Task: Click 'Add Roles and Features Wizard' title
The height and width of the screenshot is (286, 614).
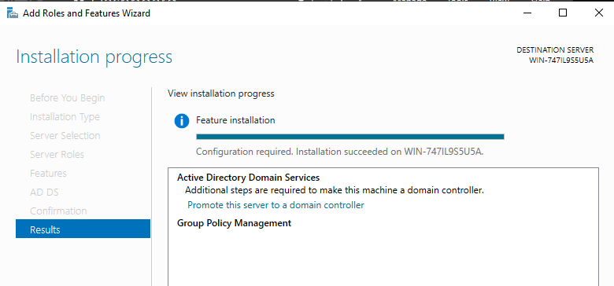Action: click(87, 13)
